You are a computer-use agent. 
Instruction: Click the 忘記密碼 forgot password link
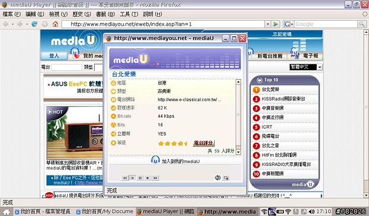coord(282,35)
